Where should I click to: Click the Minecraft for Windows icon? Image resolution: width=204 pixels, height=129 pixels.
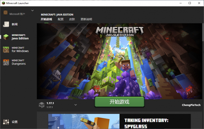[x=6, y=49]
